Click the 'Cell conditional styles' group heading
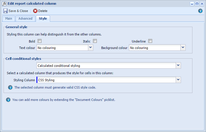The image size is (206, 132). coord(23,59)
